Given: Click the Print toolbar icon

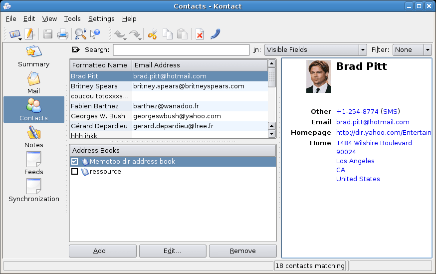Looking at the screenshot, I should [x=63, y=34].
